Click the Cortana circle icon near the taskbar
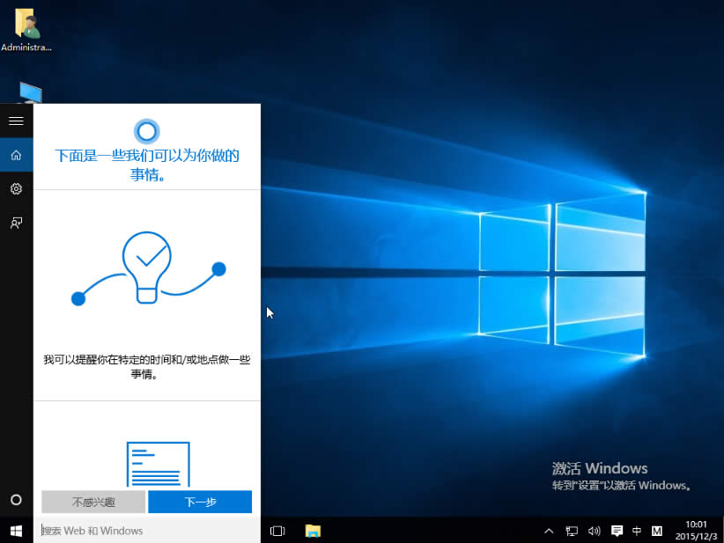This screenshot has width=724, height=543. click(16, 499)
